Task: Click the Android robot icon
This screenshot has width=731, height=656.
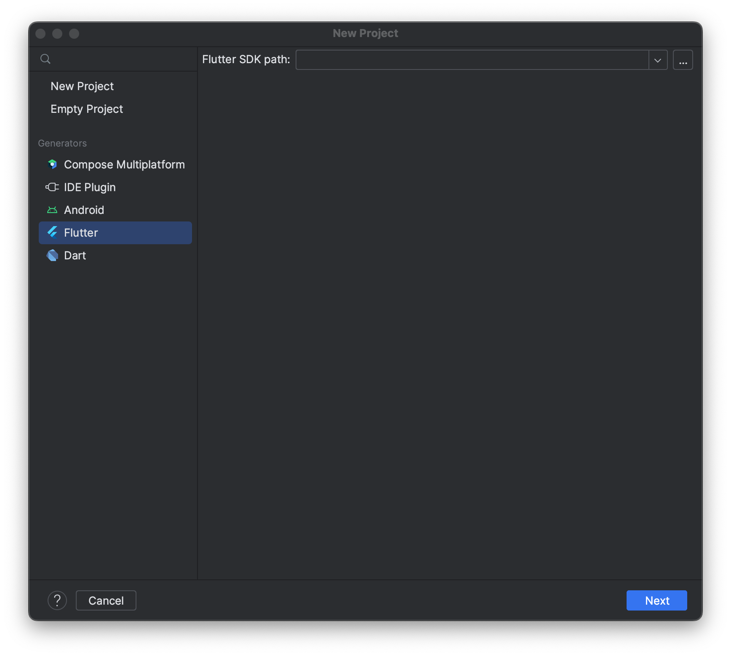Action: 52,210
